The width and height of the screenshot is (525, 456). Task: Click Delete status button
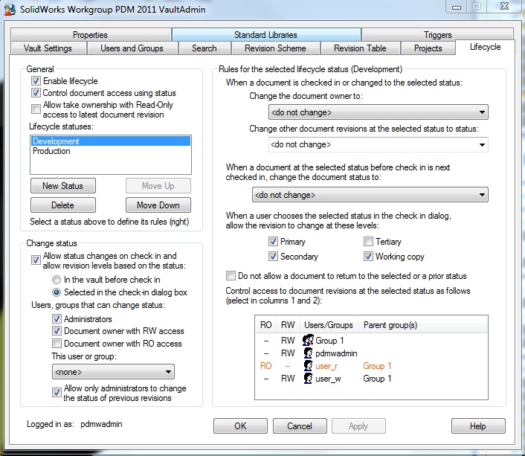[63, 205]
